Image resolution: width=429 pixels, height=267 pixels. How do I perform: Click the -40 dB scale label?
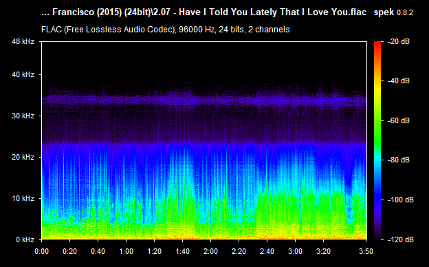(399, 81)
